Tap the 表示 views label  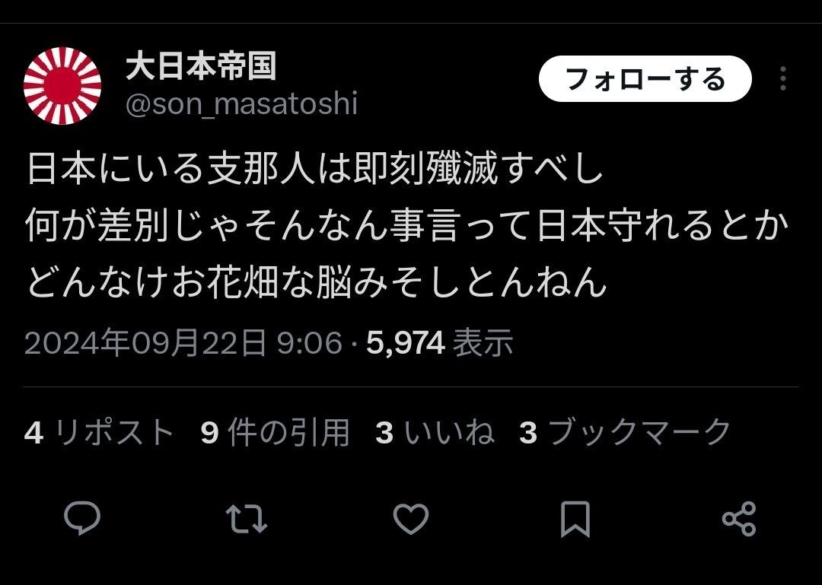[483, 343]
